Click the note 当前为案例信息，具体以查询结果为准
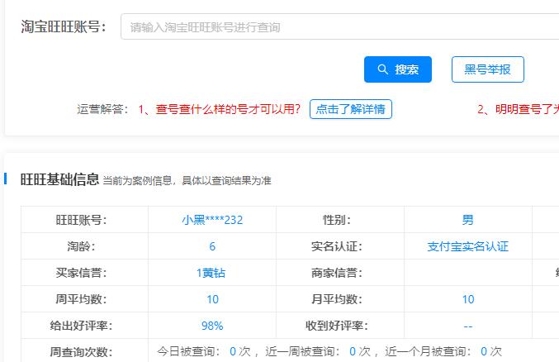 [187, 181]
